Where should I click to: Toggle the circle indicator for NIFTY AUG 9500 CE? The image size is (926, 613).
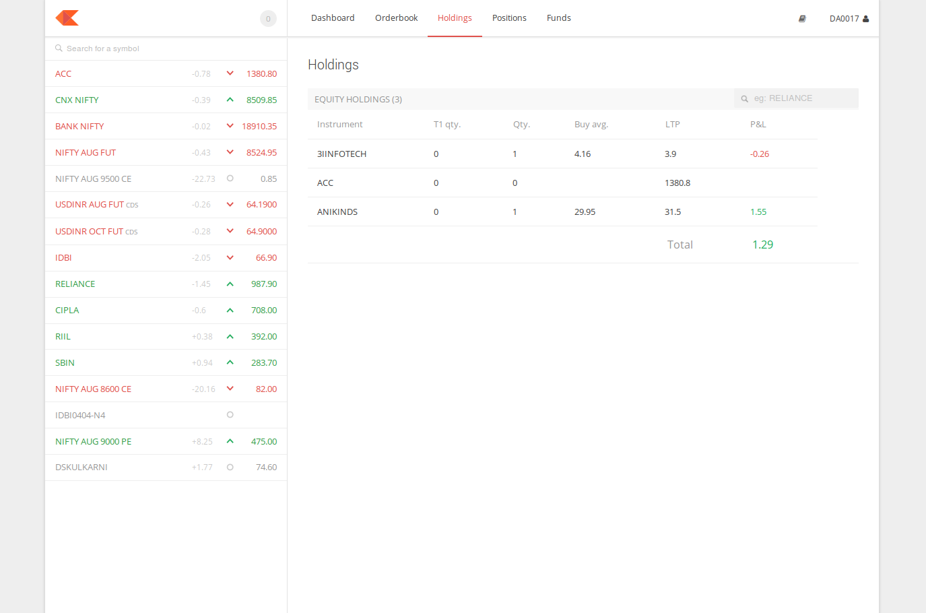coord(230,179)
